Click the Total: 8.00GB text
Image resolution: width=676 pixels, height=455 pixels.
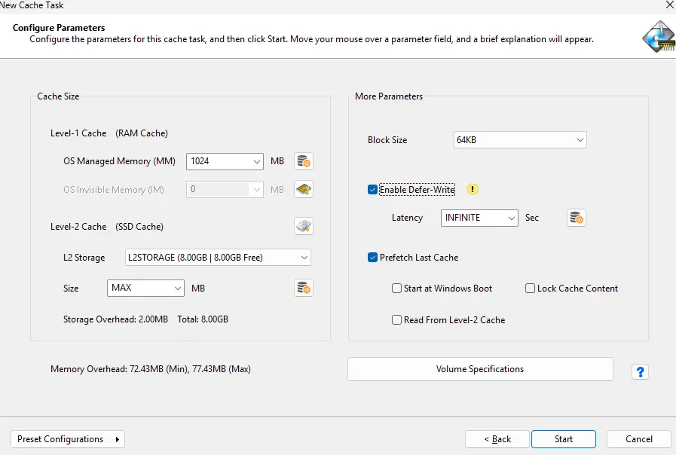pyautogui.click(x=203, y=319)
